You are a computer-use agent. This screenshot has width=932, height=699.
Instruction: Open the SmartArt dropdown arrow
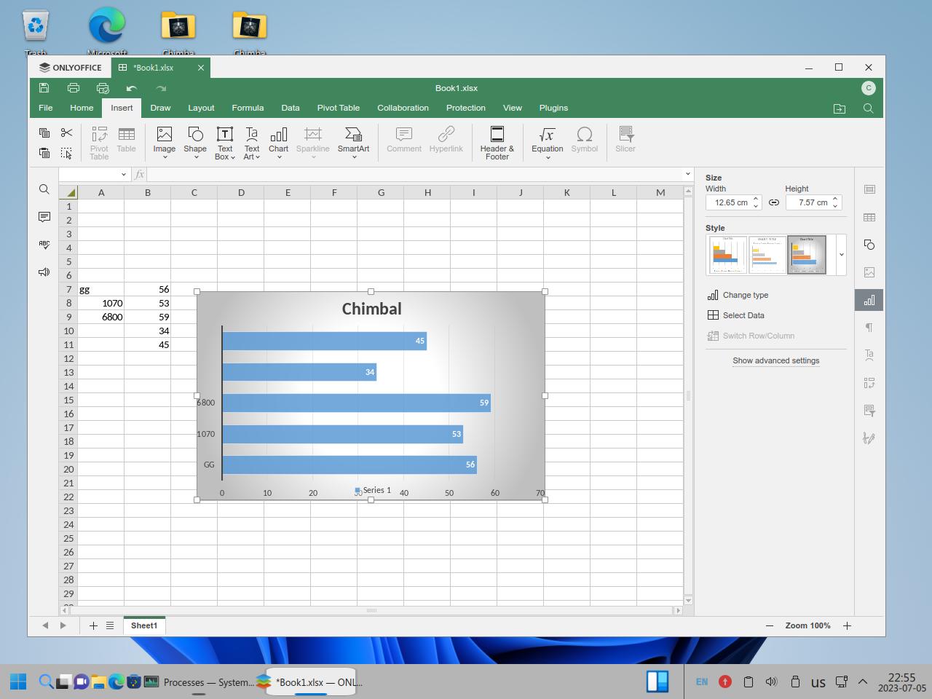point(354,157)
